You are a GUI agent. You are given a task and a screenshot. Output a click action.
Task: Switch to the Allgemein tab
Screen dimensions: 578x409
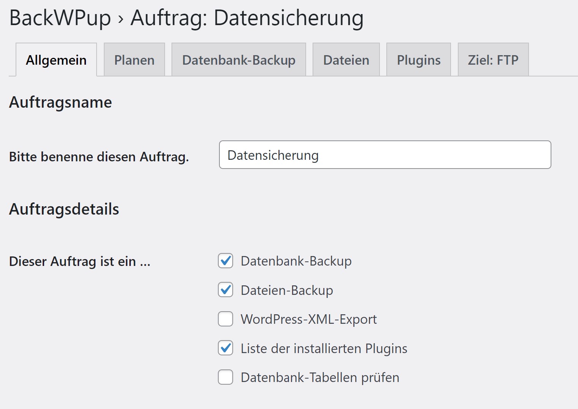point(56,60)
